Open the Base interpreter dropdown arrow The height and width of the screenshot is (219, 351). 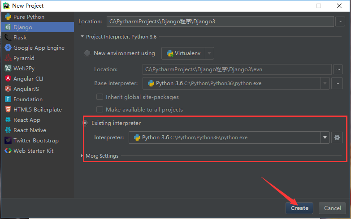325,83
